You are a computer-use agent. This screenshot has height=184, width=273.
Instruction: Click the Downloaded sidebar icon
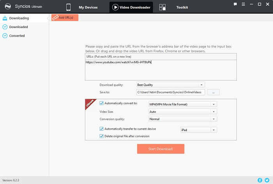[5, 27]
